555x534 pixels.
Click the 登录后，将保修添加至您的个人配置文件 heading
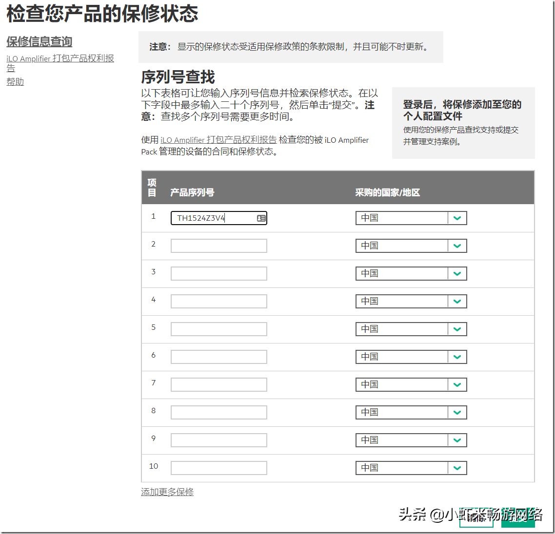(462, 110)
